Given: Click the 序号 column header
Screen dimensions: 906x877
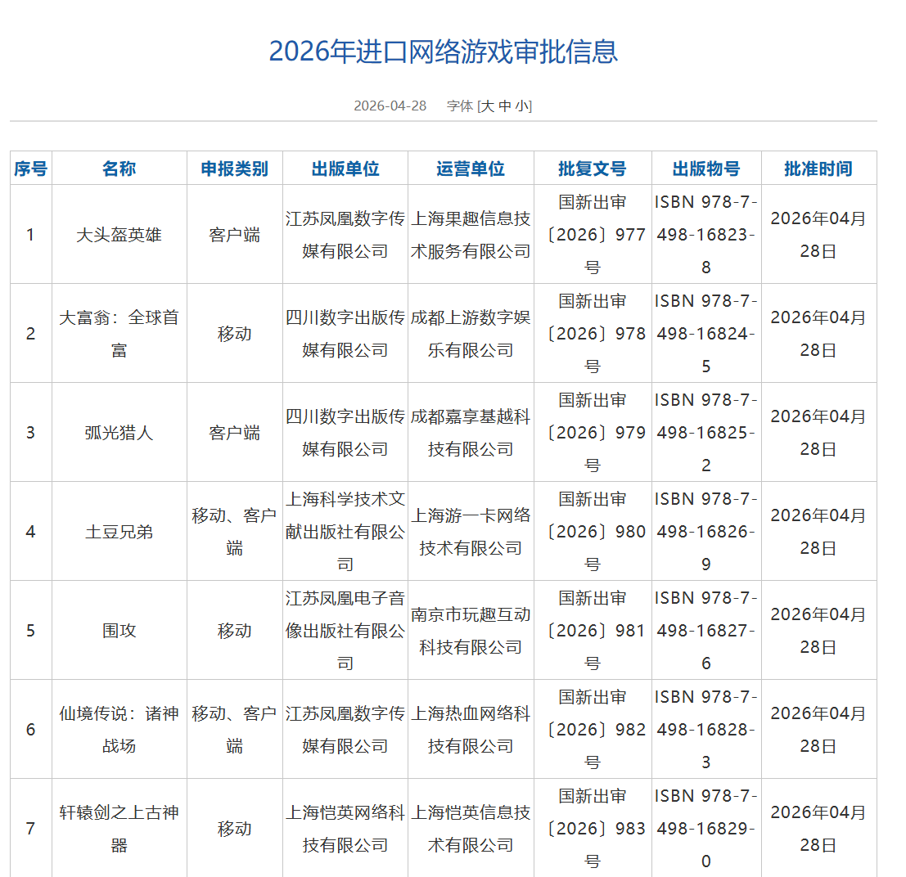Looking at the screenshot, I should coord(30,169).
